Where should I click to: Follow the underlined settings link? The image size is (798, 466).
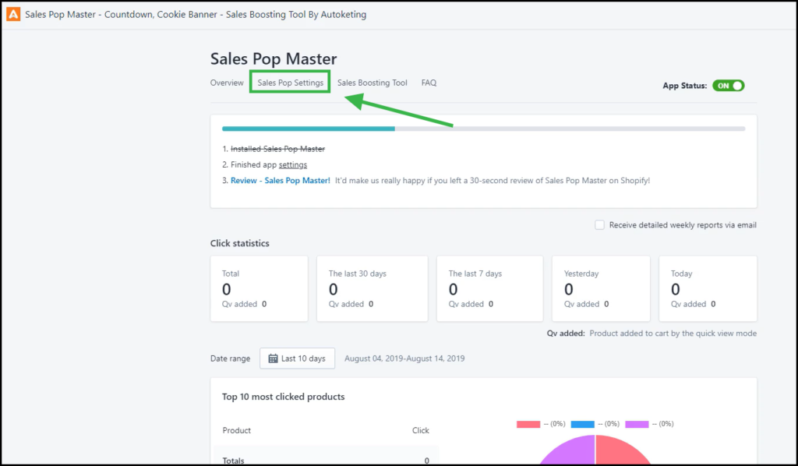(x=293, y=165)
